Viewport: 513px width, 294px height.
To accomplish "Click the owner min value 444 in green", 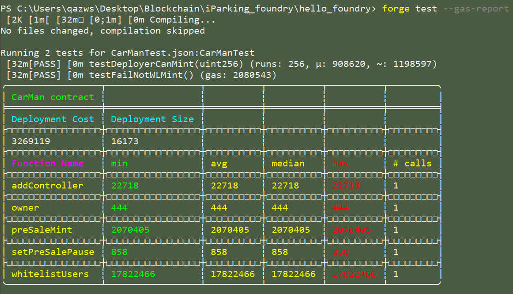I will point(119,208).
